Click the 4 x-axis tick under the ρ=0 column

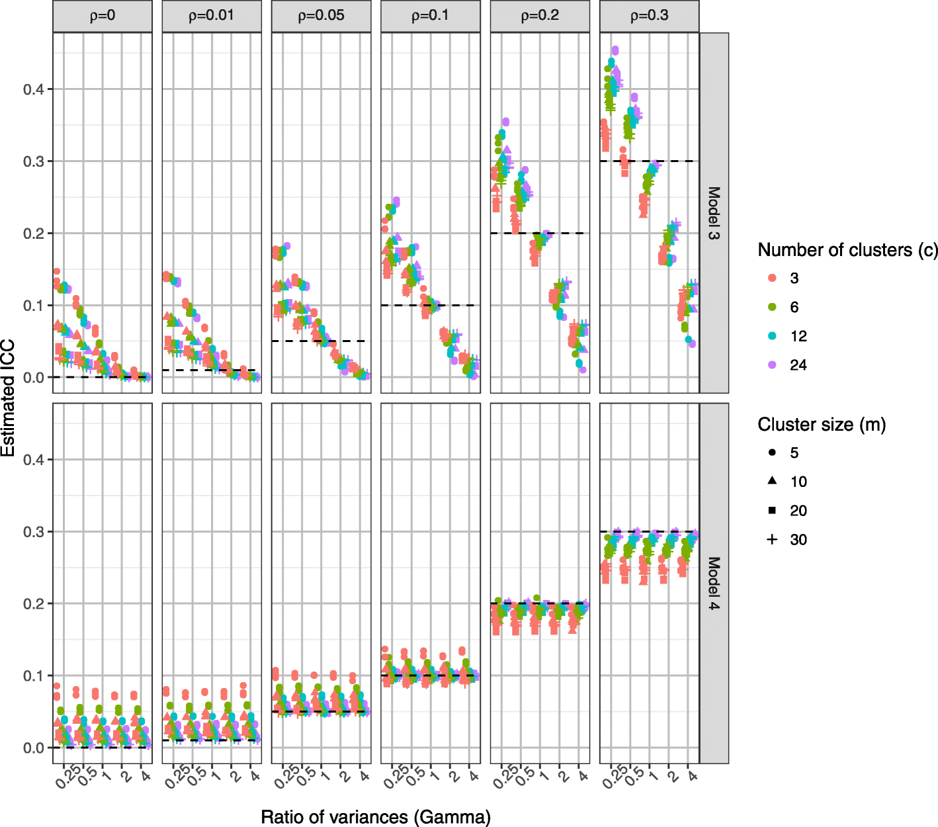tap(145, 775)
